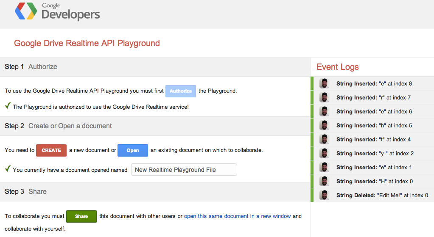The width and height of the screenshot is (434, 237).
Task: Click the avatar for "r" at index 7 log
Action: click(324, 97)
